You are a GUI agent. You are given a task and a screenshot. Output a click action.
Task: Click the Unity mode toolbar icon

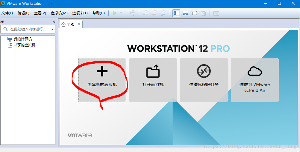click(203, 13)
